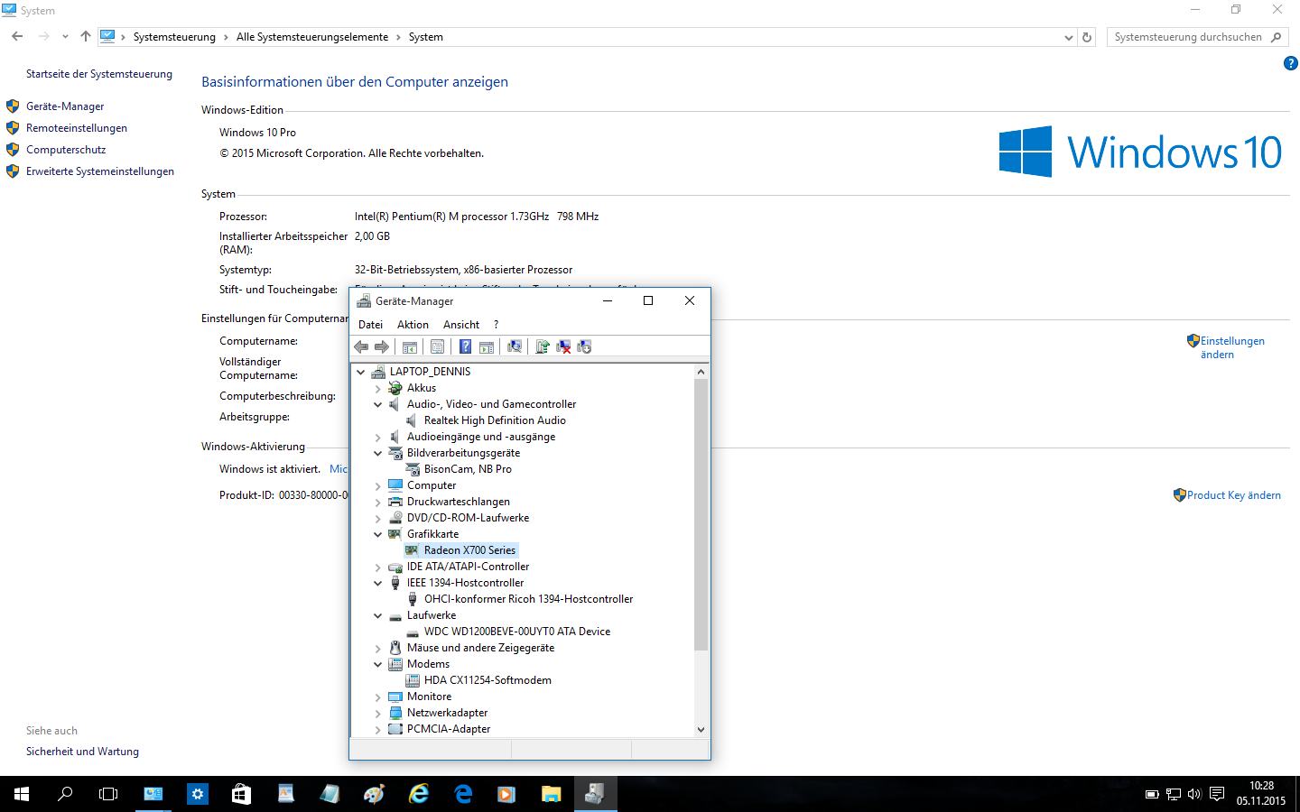The height and width of the screenshot is (812, 1300).
Task: Collapse the LAPTOP_DENNIS root node
Action: (x=360, y=372)
